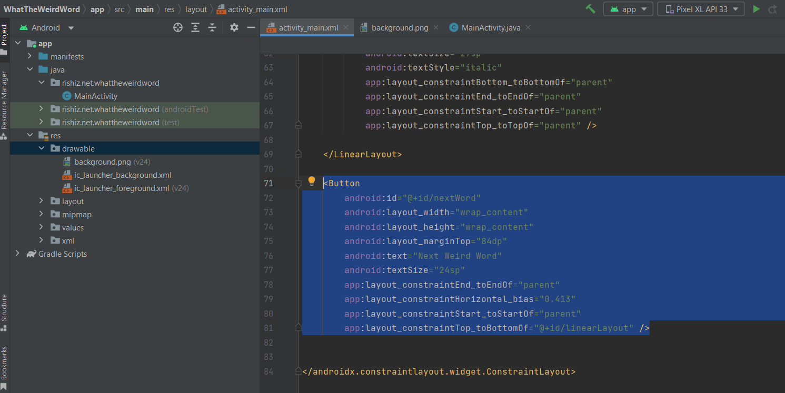The image size is (785, 393).
Task: Switch to the background.png tab
Action: pos(399,27)
